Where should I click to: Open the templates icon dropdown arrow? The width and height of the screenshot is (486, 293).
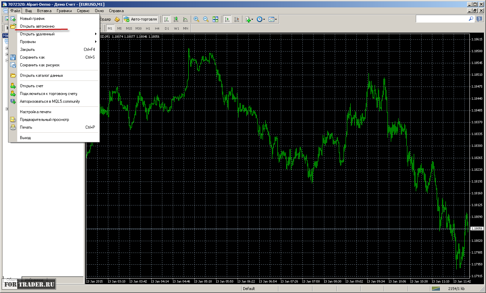[276, 20]
